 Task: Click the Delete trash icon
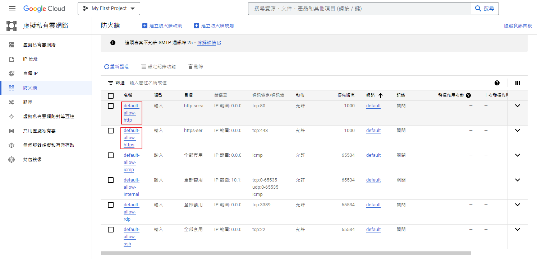190,66
